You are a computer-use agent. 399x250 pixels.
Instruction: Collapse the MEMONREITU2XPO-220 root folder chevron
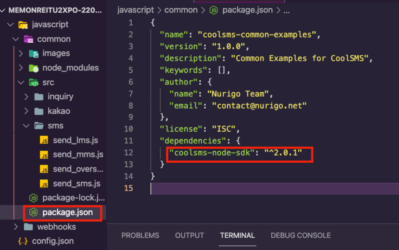click(x=3, y=10)
